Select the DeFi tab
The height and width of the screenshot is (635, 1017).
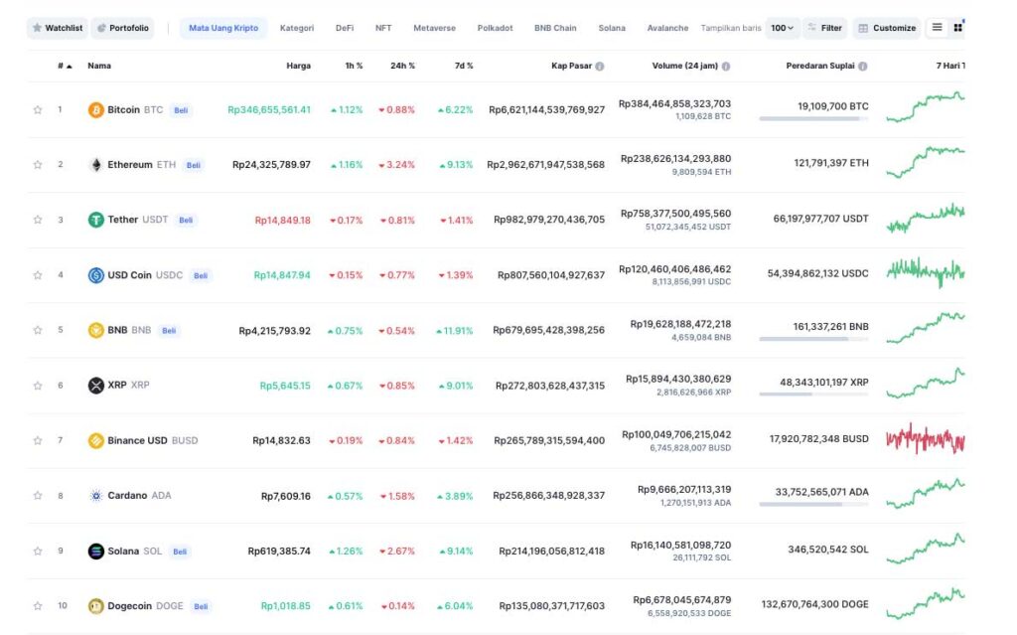click(345, 28)
